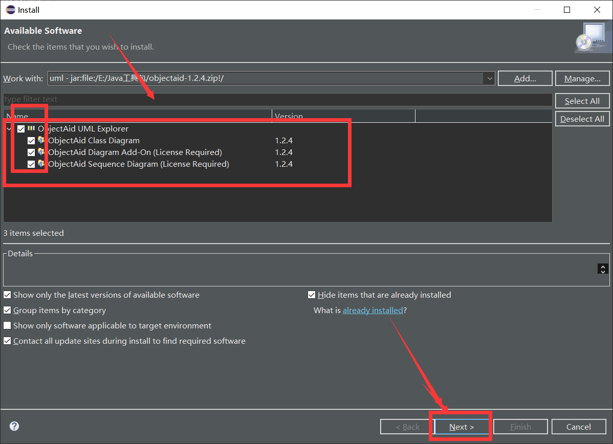This screenshot has height=444, width=613.
Task: Collapse the ObjectAid UML Explorer tree node
Action: point(9,128)
